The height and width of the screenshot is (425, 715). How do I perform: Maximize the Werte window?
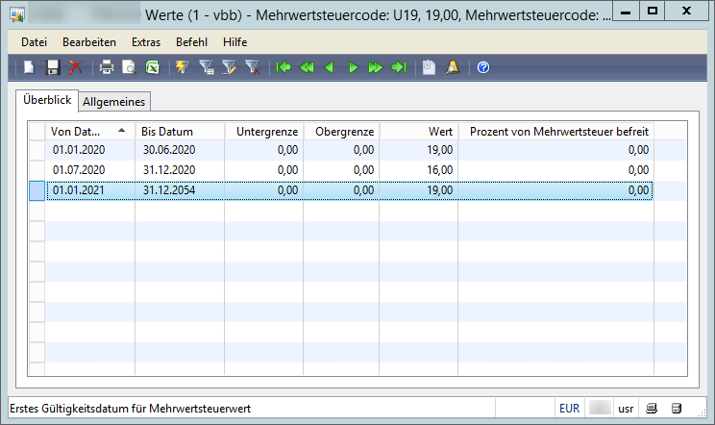tap(653, 11)
